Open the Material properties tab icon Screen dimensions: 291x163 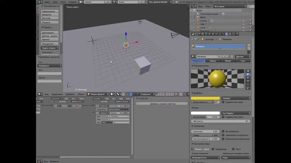coord(226,34)
